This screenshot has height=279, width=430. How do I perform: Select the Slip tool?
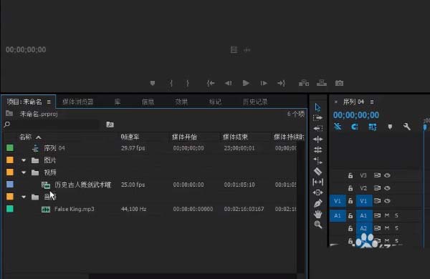pyautogui.click(x=317, y=182)
